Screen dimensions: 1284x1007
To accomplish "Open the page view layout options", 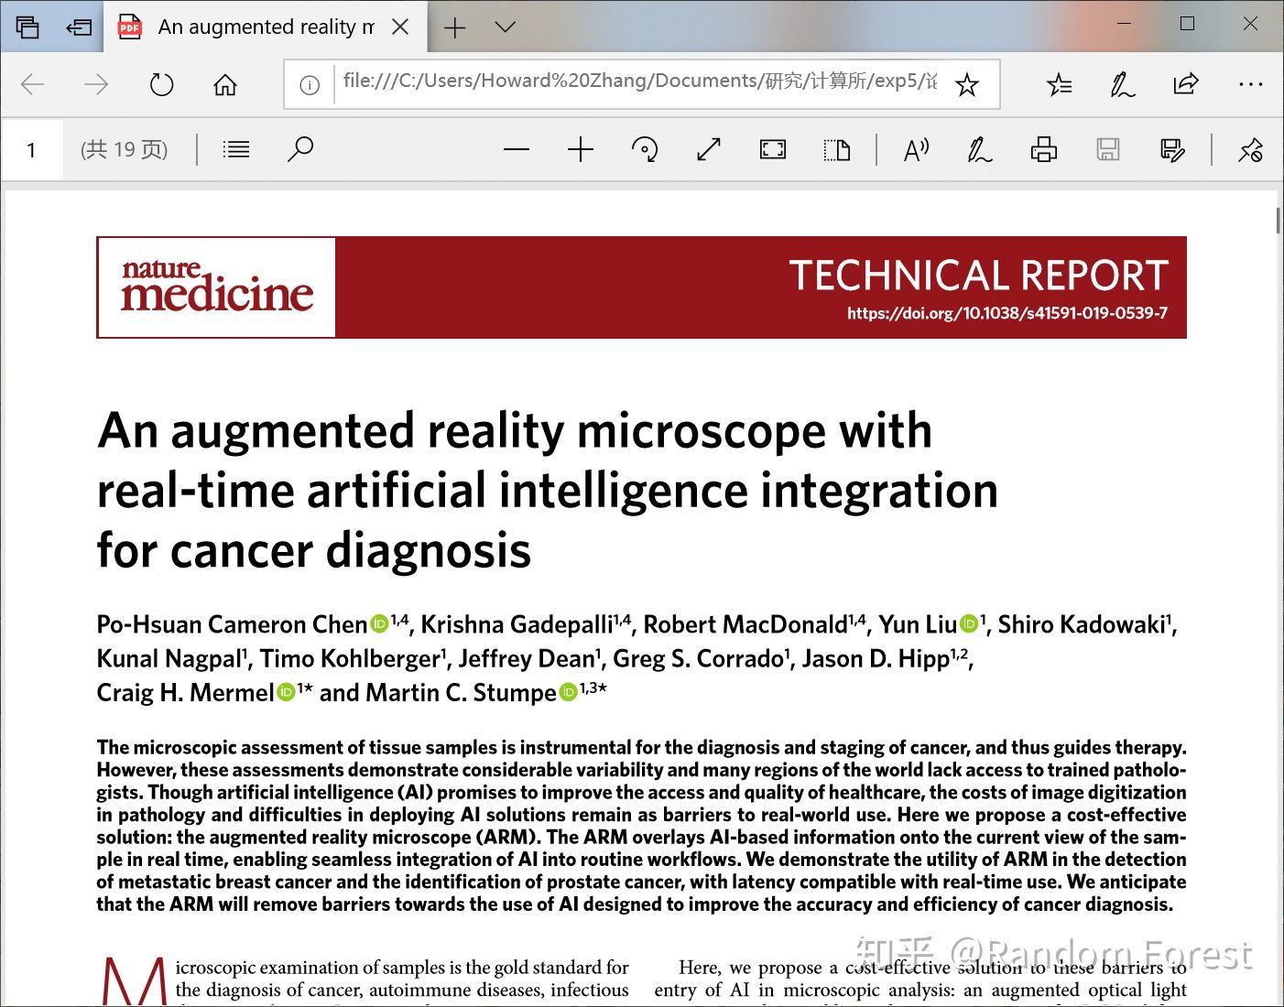I will point(837,149).
